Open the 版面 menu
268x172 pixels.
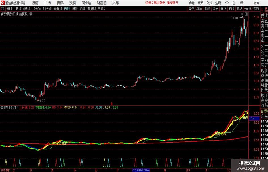[200, 3]
